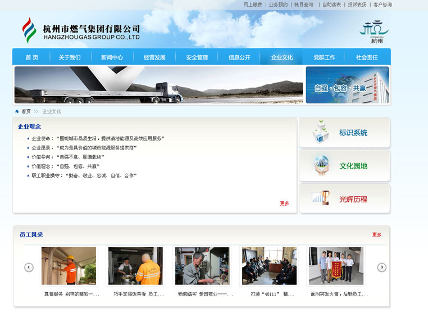Click the 自强·包容·共赢 banner image
The width and height of the screenshot is (428, 312).
coord(347,85)
